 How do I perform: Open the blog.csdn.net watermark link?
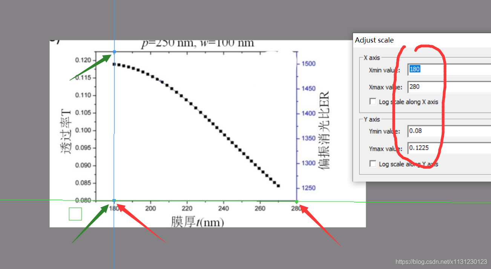[441, 261]
